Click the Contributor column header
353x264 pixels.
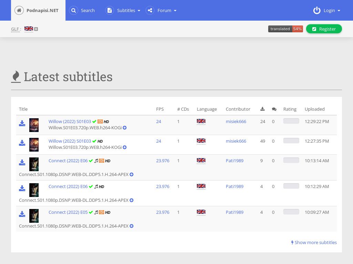(x=238, y=109)
